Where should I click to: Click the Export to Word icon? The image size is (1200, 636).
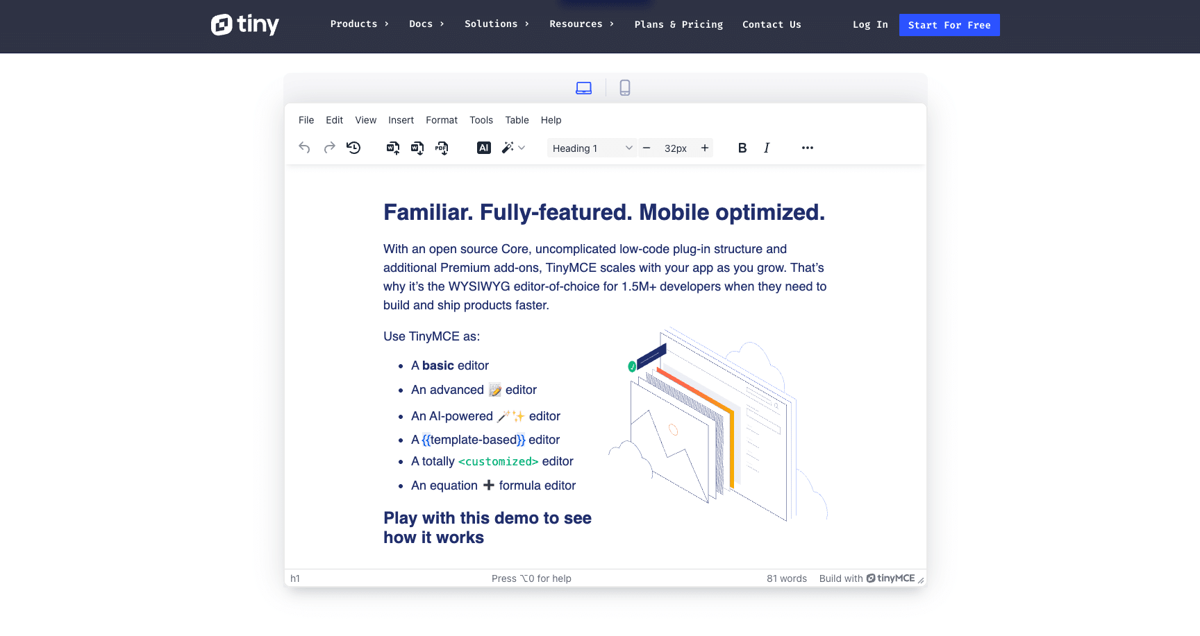coord(417,148)
